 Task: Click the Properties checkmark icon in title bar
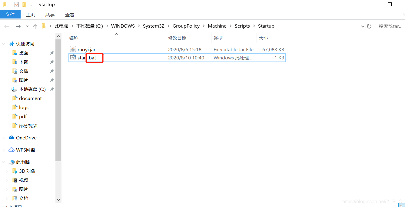(x=17, y=5)
